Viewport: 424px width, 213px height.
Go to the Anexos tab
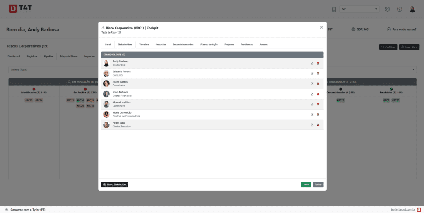[263, 44]
